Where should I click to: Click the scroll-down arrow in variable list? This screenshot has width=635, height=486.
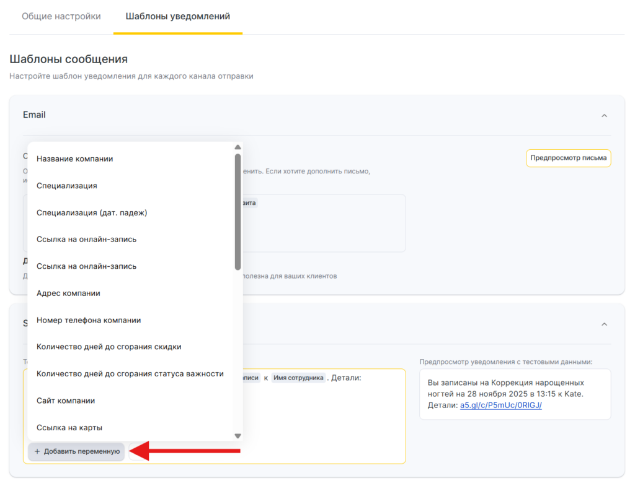click(x=238, y=436)
